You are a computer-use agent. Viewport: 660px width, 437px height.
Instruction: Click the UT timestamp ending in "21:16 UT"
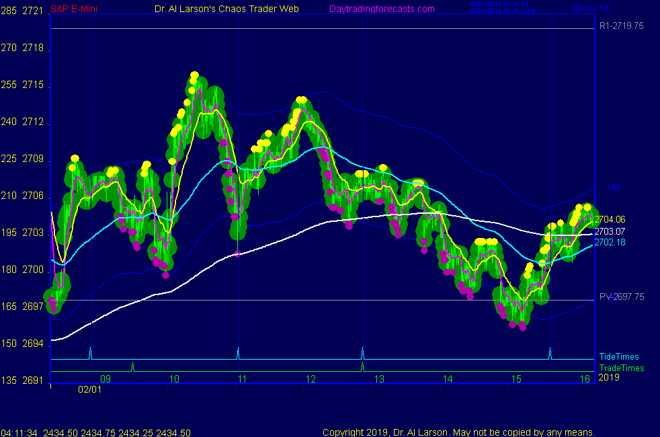(499, 4)
